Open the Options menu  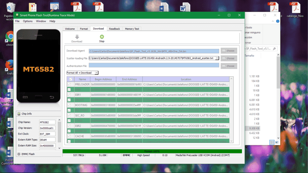[28, 21]
